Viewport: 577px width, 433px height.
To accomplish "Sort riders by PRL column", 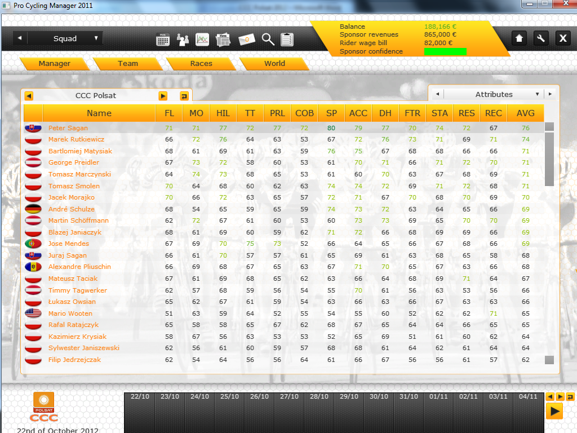I will coord(277,113).
